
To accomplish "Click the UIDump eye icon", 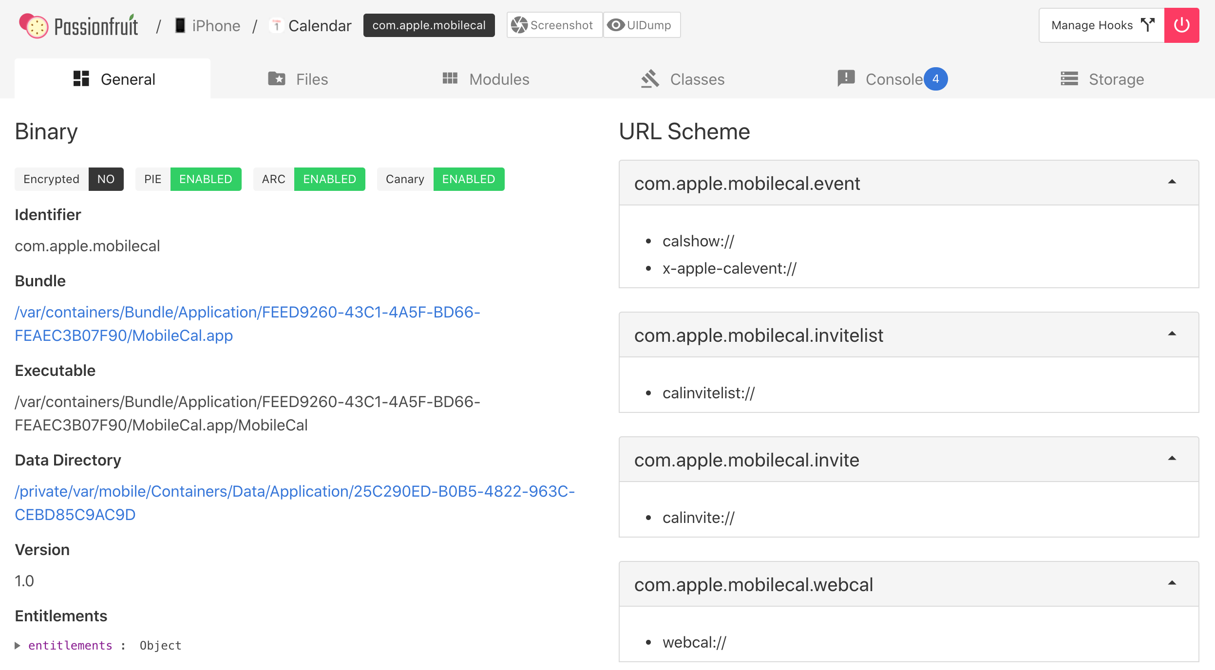I will (616, 25).
